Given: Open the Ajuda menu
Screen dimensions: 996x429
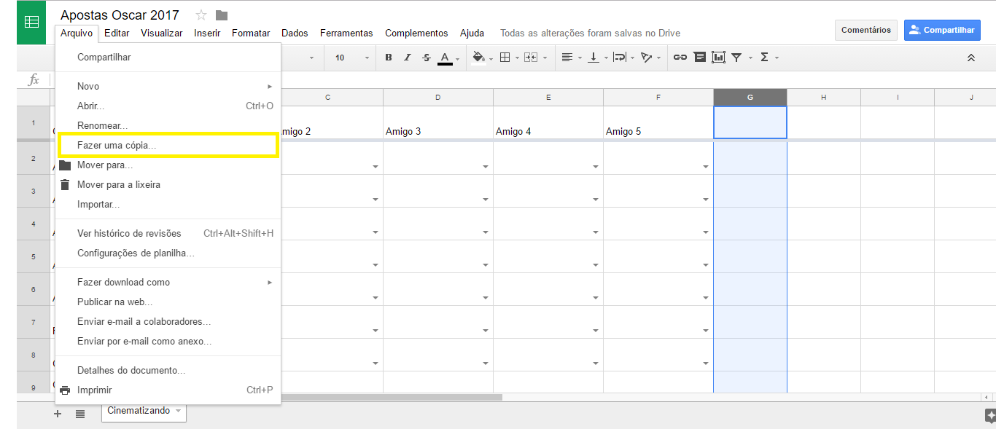Looking at the screenshot, I should [472, 33].
